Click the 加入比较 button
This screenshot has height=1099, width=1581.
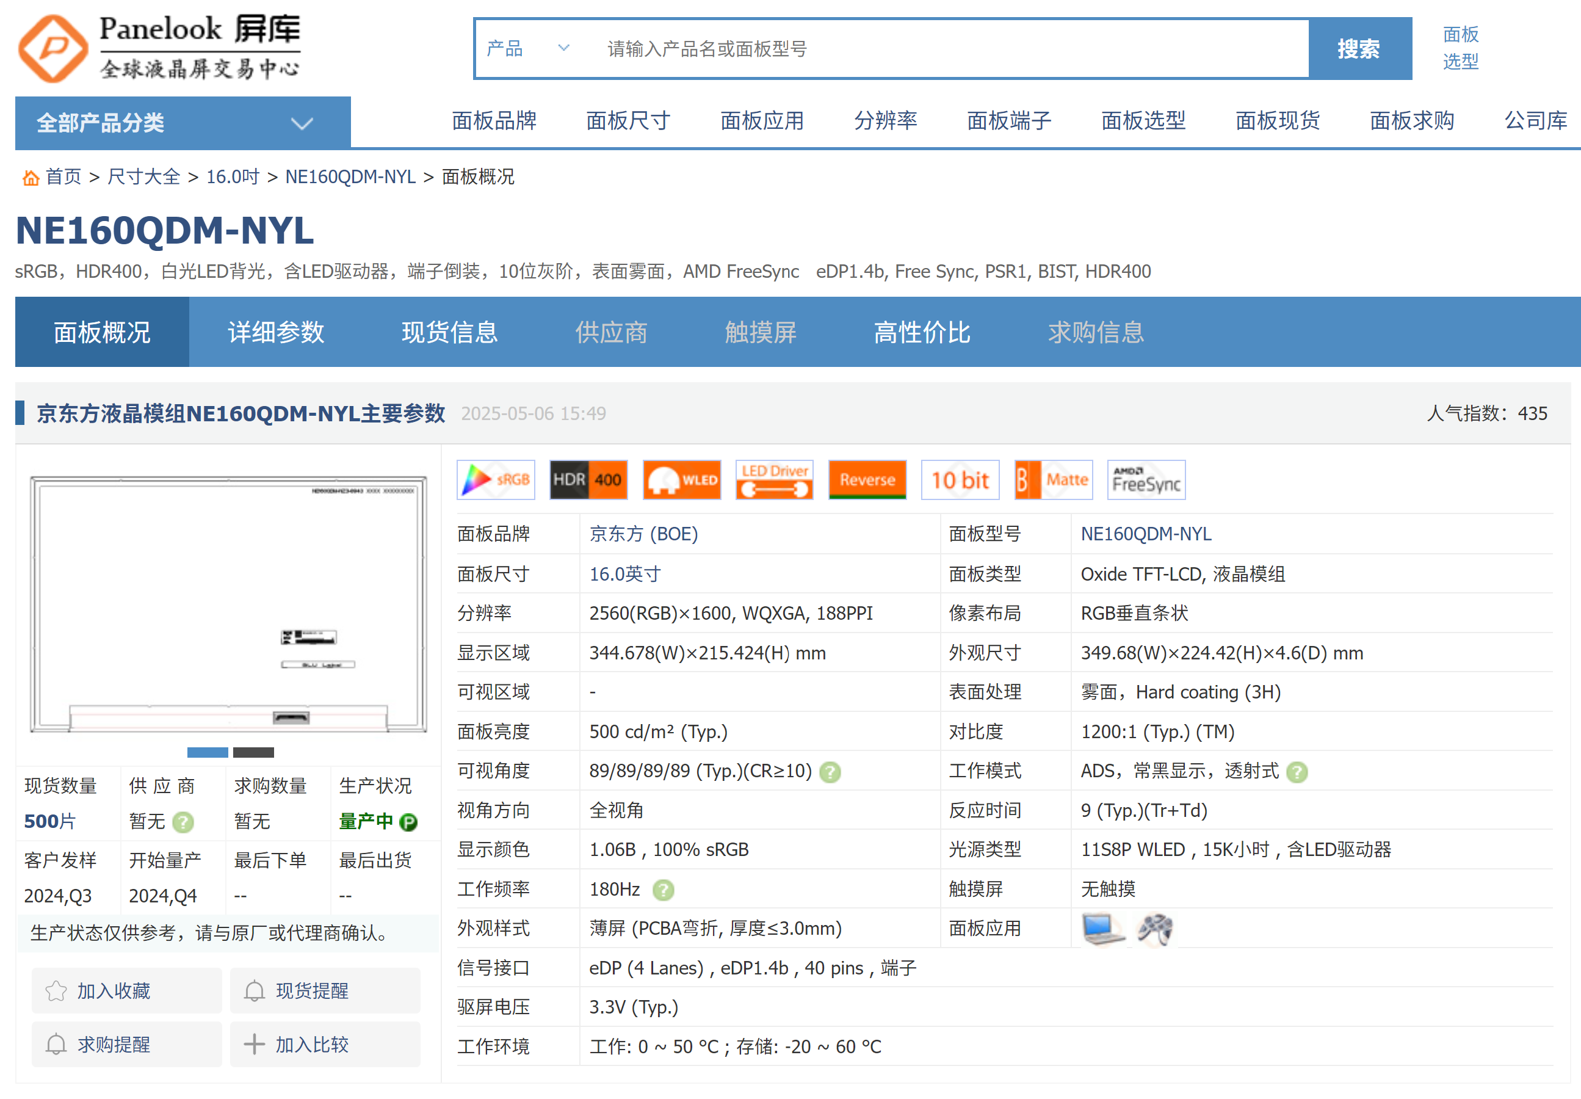pyautogui.click(x=325, y=1045)
